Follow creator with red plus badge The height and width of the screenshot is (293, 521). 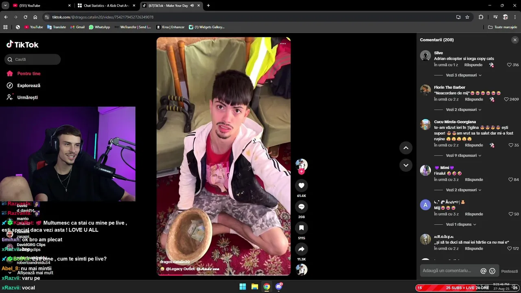tap(301, 171)
